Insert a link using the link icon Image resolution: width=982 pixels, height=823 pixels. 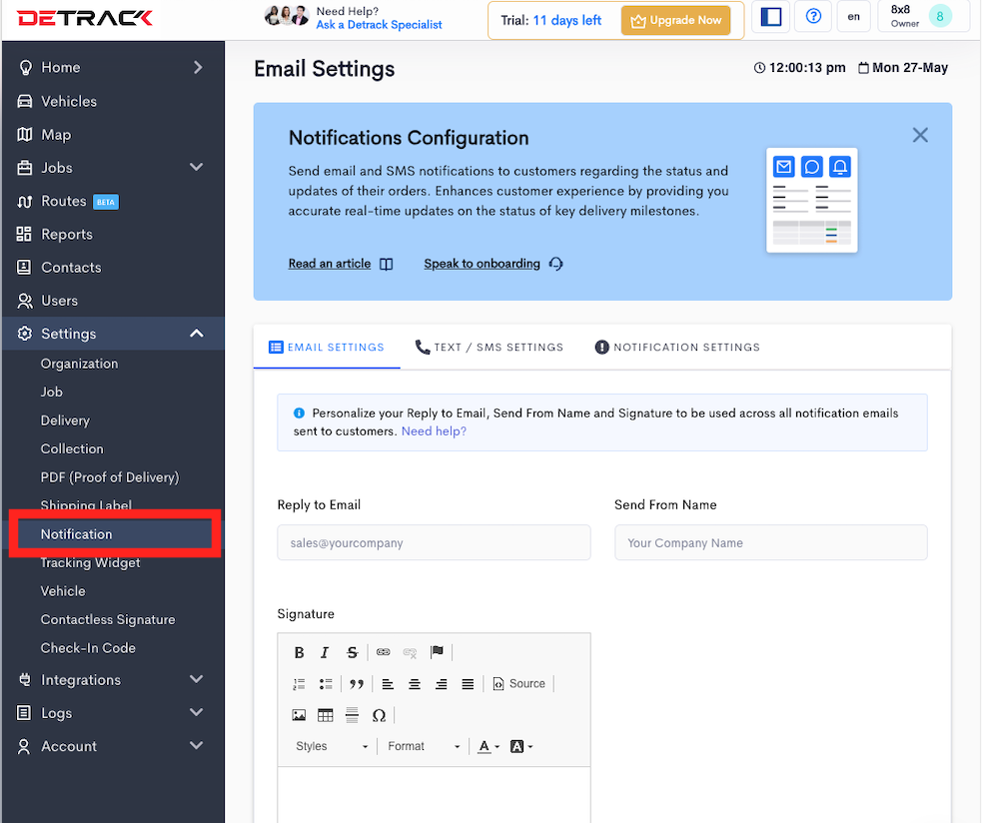coord(383,652)
